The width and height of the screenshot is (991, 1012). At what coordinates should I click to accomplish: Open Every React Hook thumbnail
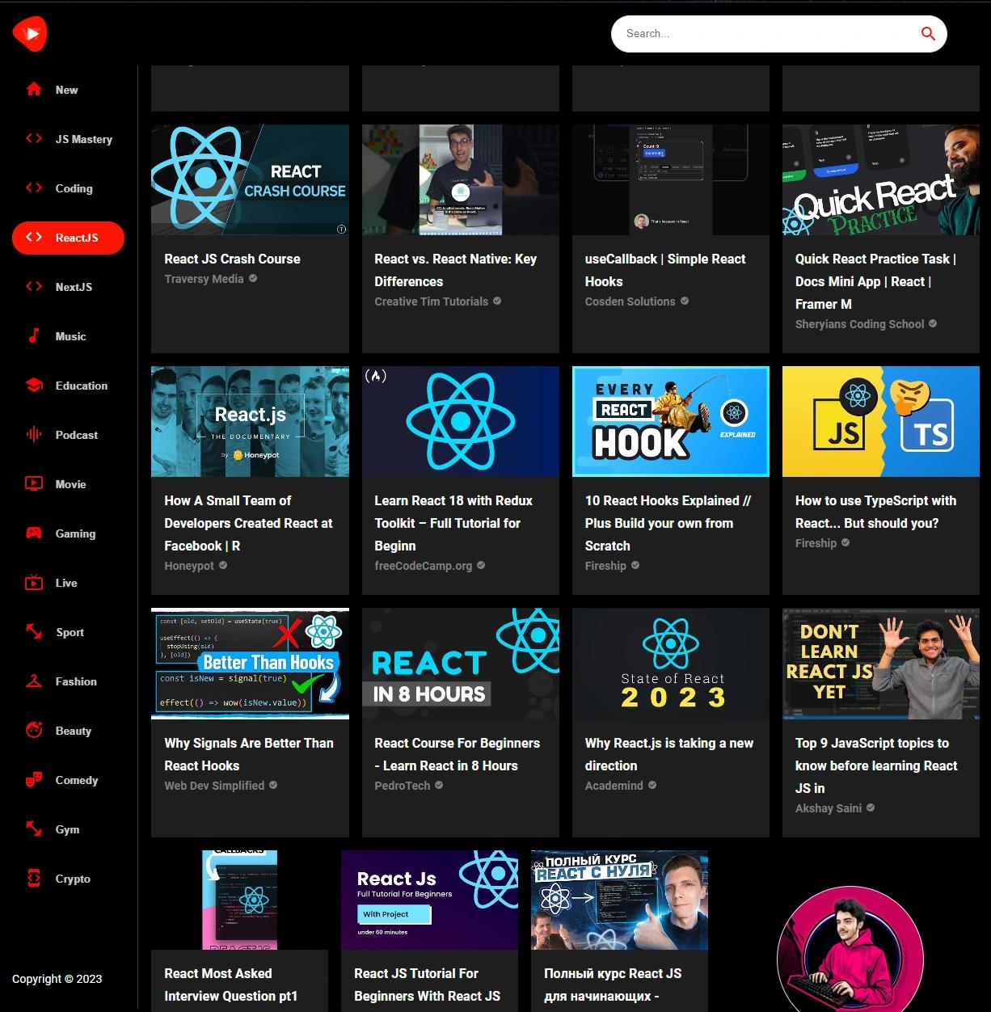(671, 421)
